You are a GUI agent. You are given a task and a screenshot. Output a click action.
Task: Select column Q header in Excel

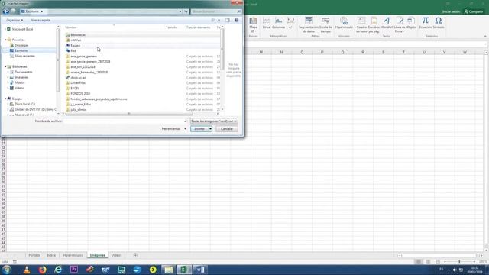coord(342,53)
